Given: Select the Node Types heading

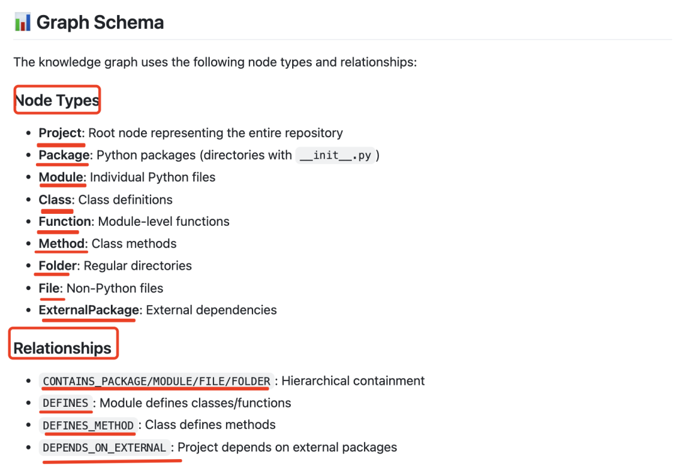Looking at the screenshot, I should (57, 100).
